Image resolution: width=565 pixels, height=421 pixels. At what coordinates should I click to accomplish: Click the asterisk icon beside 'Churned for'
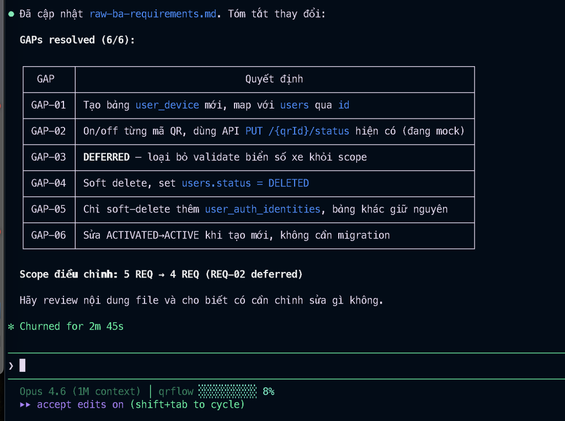click(11, 327)
